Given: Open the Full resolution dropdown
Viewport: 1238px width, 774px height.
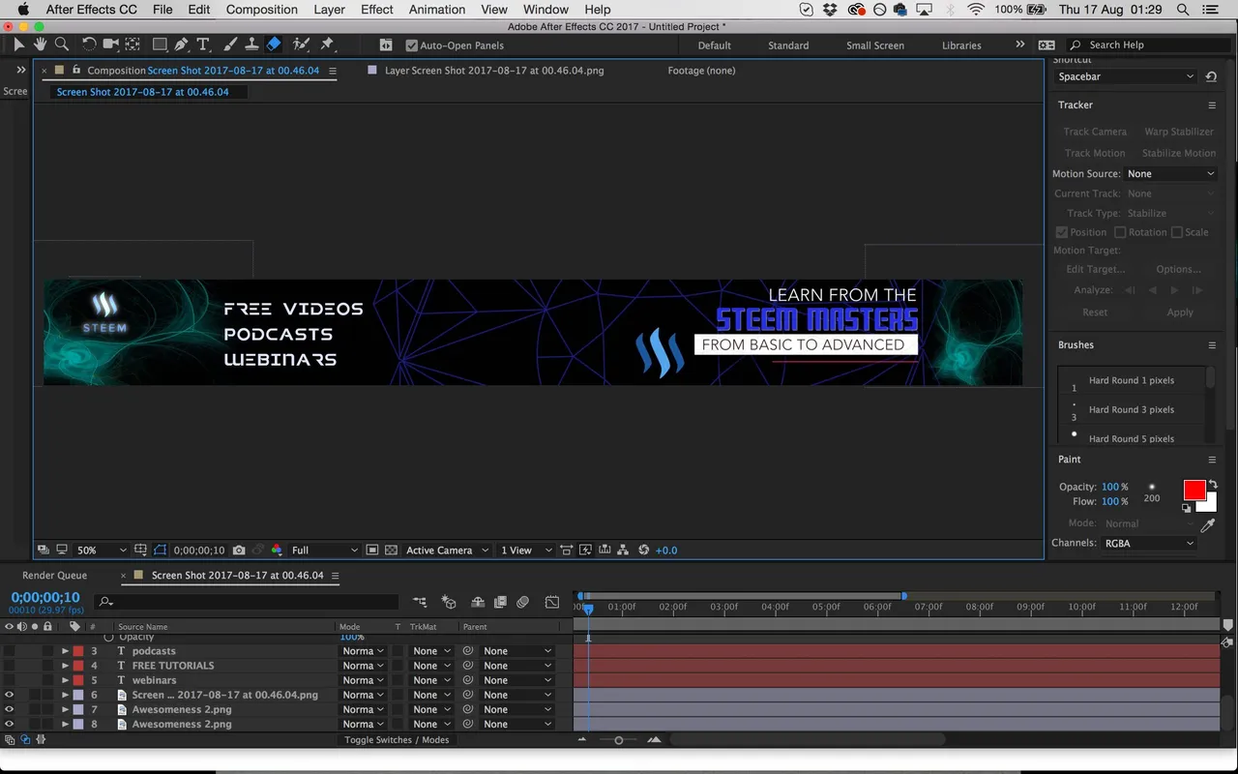Looking at the screenshot, I should coord(324,551).
